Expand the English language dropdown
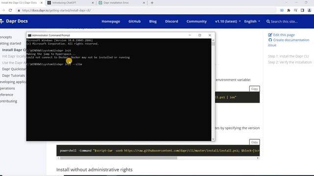The width and height of the screenshot is (314, 176). (x=252, y=22)
